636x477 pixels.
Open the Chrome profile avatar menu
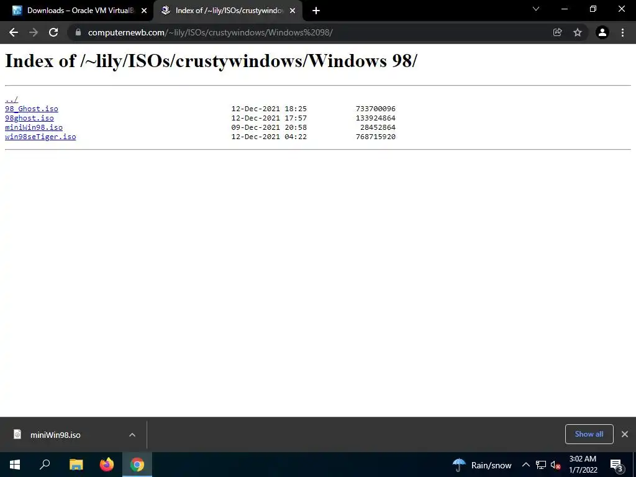(602, 32)
